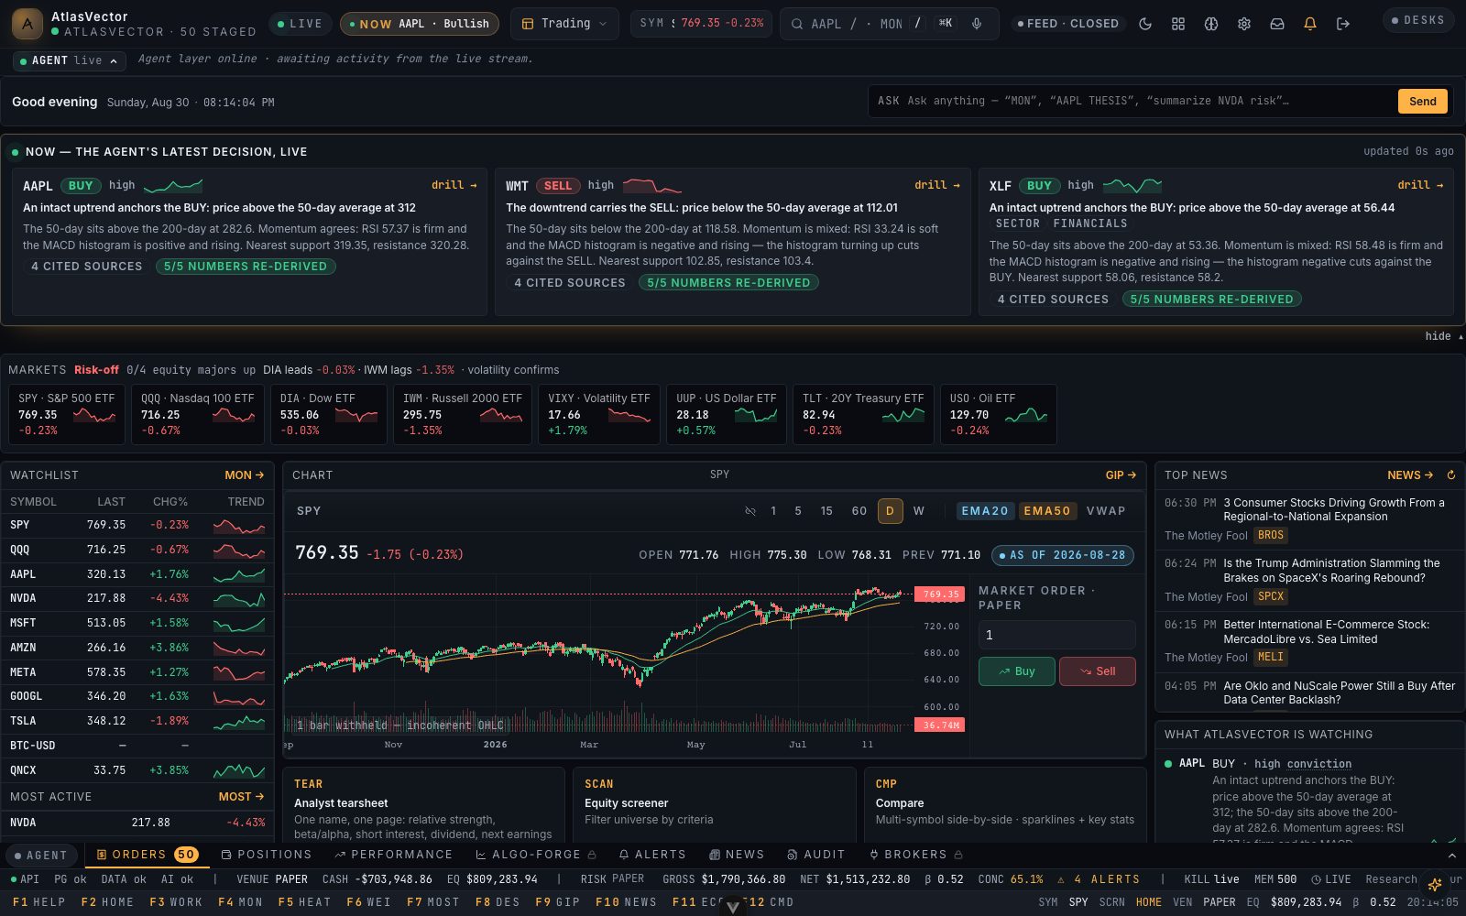Select the 60-minute chart interval
Viewport: 1466px width, 916px height.
859,511
